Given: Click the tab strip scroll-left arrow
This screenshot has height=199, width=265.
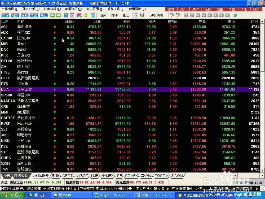Looking at the screenshot, I should click(235, 176).
